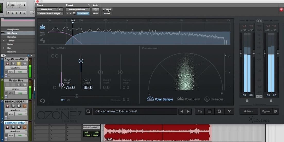The image size is (284, 142).
Task: Toggle the input gain lock
Action: click(x=247, y=101)
